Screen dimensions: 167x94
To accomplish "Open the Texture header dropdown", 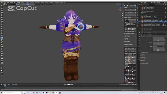I will click(x=41, y=4).
